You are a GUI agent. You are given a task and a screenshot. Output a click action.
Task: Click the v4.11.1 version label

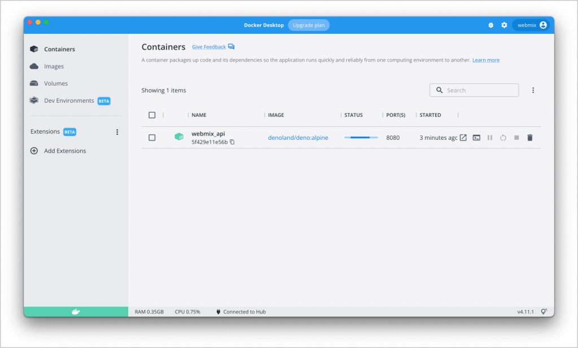(526, 311)
